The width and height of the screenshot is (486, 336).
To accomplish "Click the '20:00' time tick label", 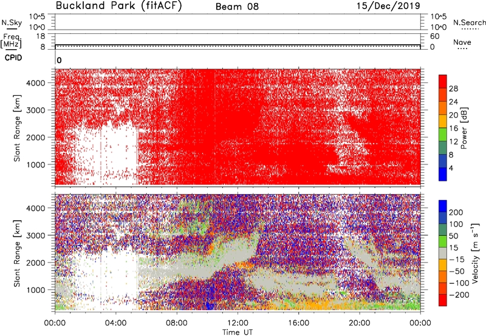I will (x=360, y=323).
